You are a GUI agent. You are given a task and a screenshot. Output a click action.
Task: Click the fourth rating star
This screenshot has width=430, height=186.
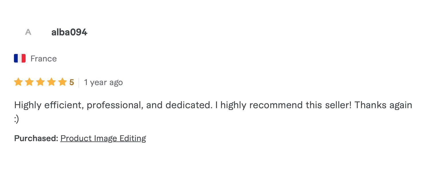(51, 82)
